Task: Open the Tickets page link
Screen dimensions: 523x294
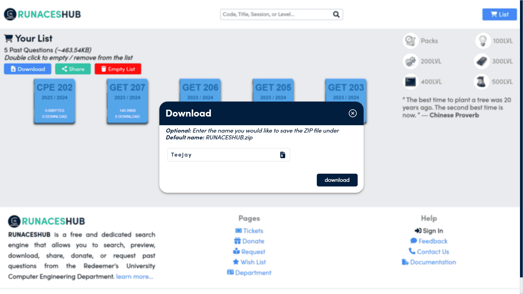Action: click(249, 231)
